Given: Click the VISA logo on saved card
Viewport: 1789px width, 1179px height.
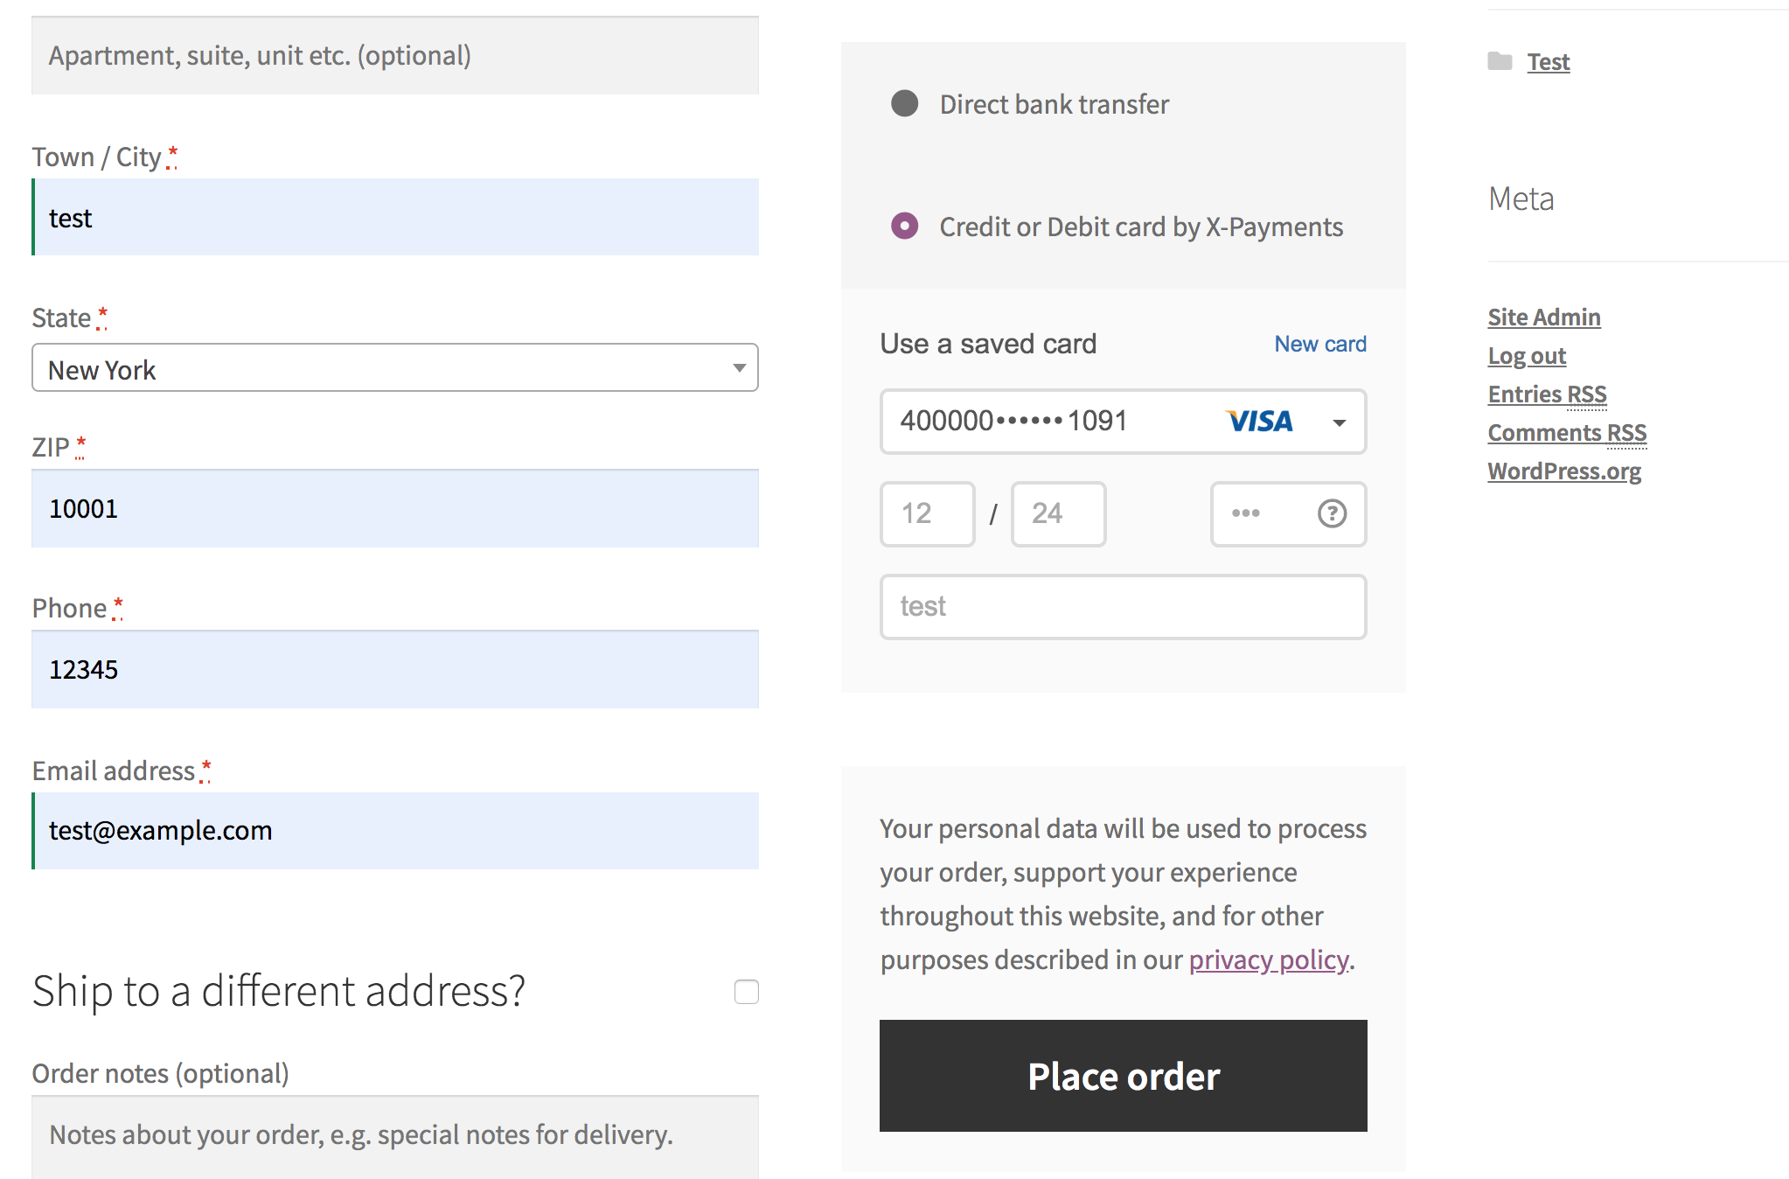Looking at the screenshot, I should [x=1259, y=422].
